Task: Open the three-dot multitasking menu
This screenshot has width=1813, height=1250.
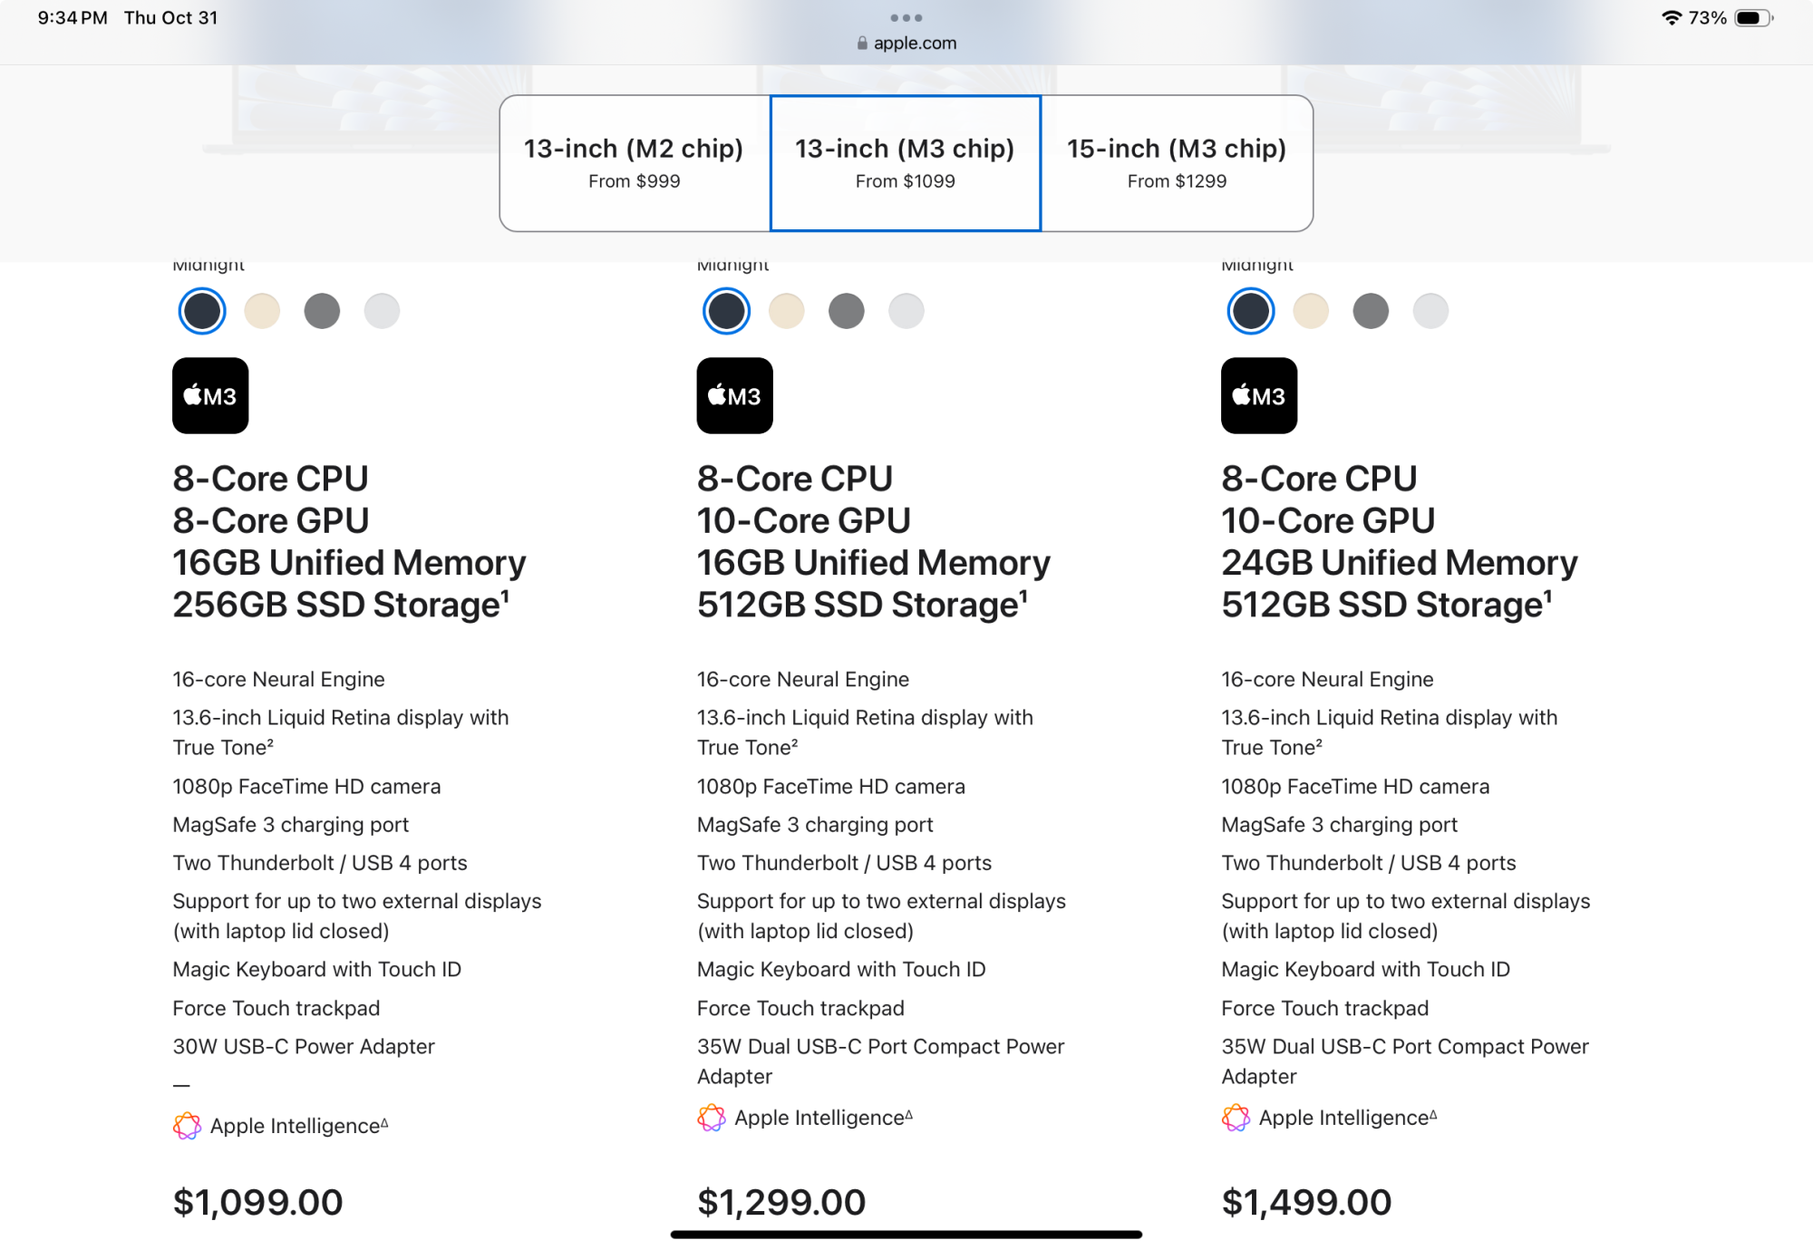Action: tap(906, 17)
